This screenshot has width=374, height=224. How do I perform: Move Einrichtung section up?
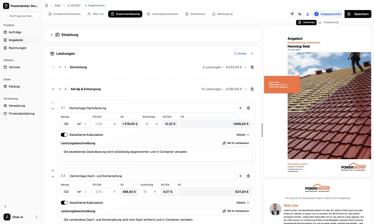53,67
